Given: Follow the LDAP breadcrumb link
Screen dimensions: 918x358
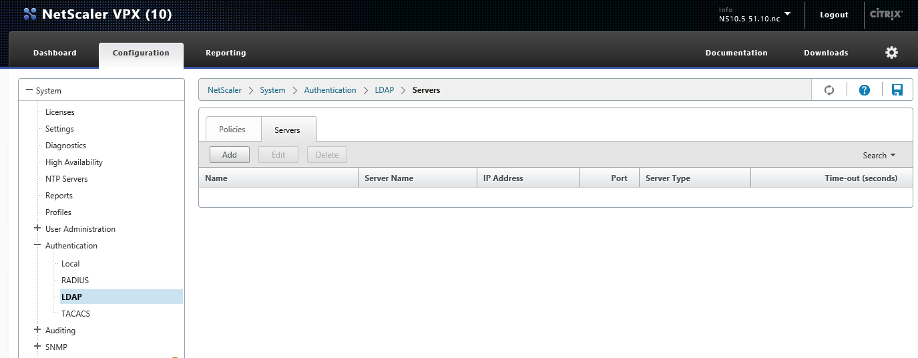Looking at the screenshot, I should click(x=384, y=90).
